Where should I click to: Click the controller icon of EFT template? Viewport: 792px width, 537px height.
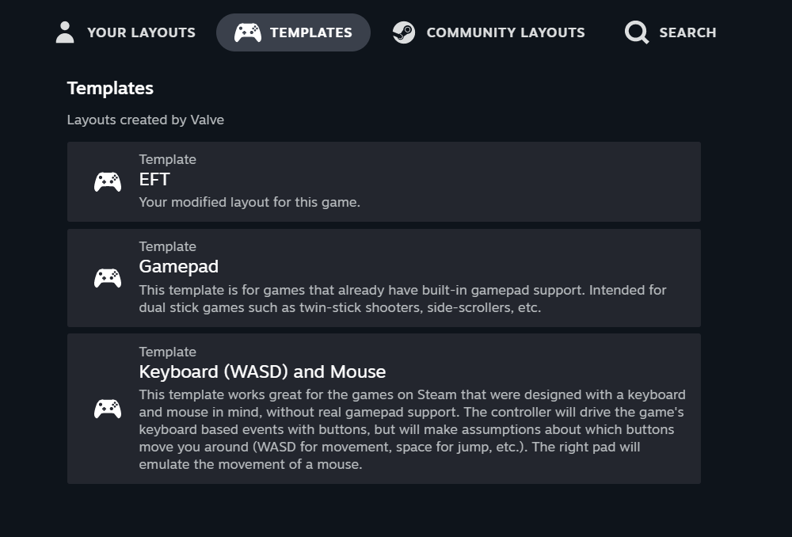coord(108,182)
